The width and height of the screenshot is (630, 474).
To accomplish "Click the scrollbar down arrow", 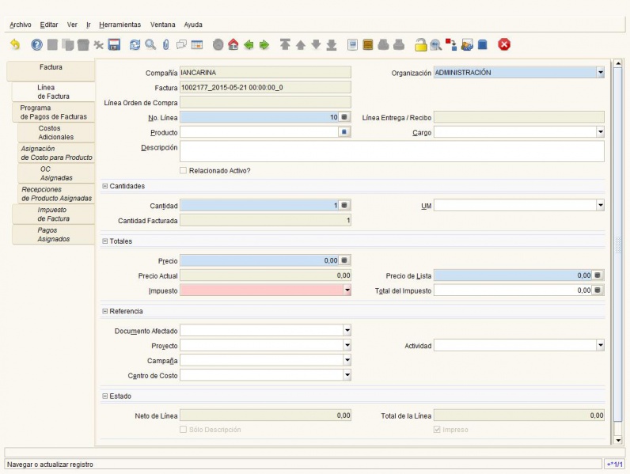I will click(618, 441).
